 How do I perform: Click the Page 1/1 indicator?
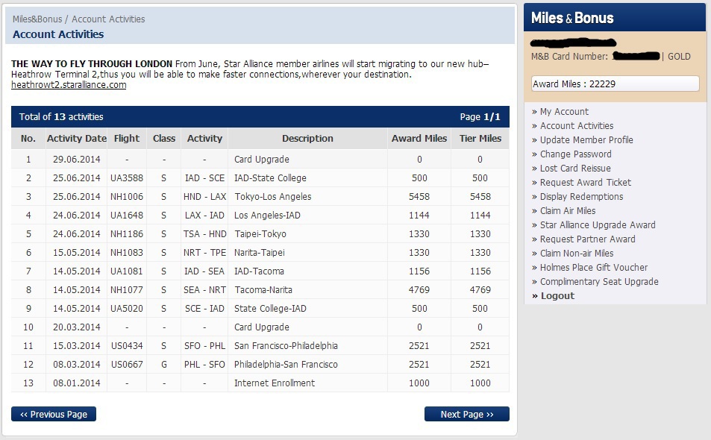[x=480, y=117]
